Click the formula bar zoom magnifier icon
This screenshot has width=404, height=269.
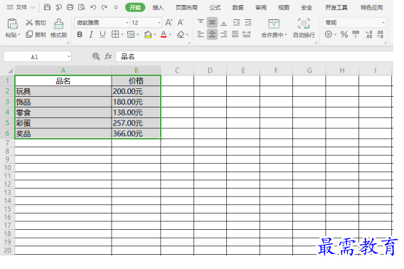point(96,56)
